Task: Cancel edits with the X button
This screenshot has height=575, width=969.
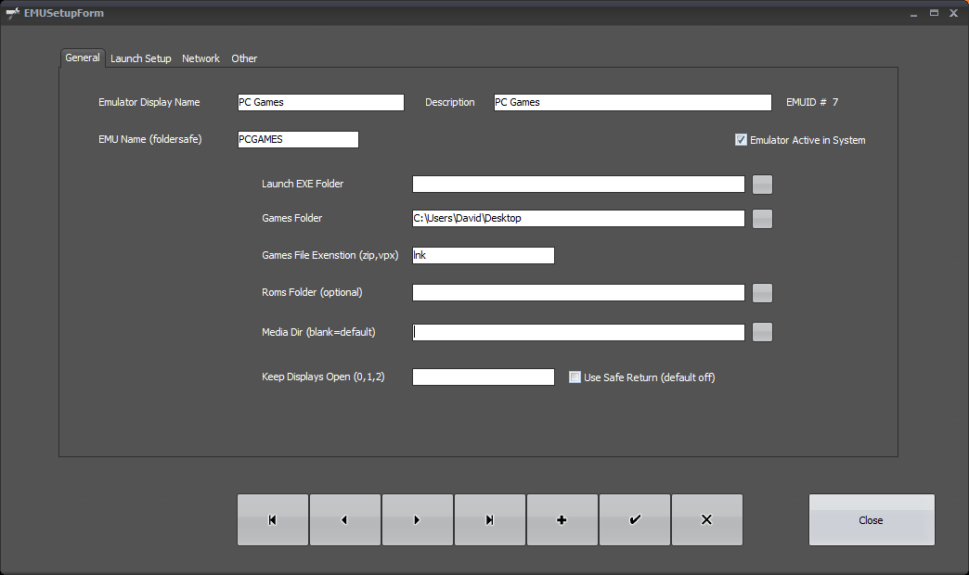Action: coord(706,519)
